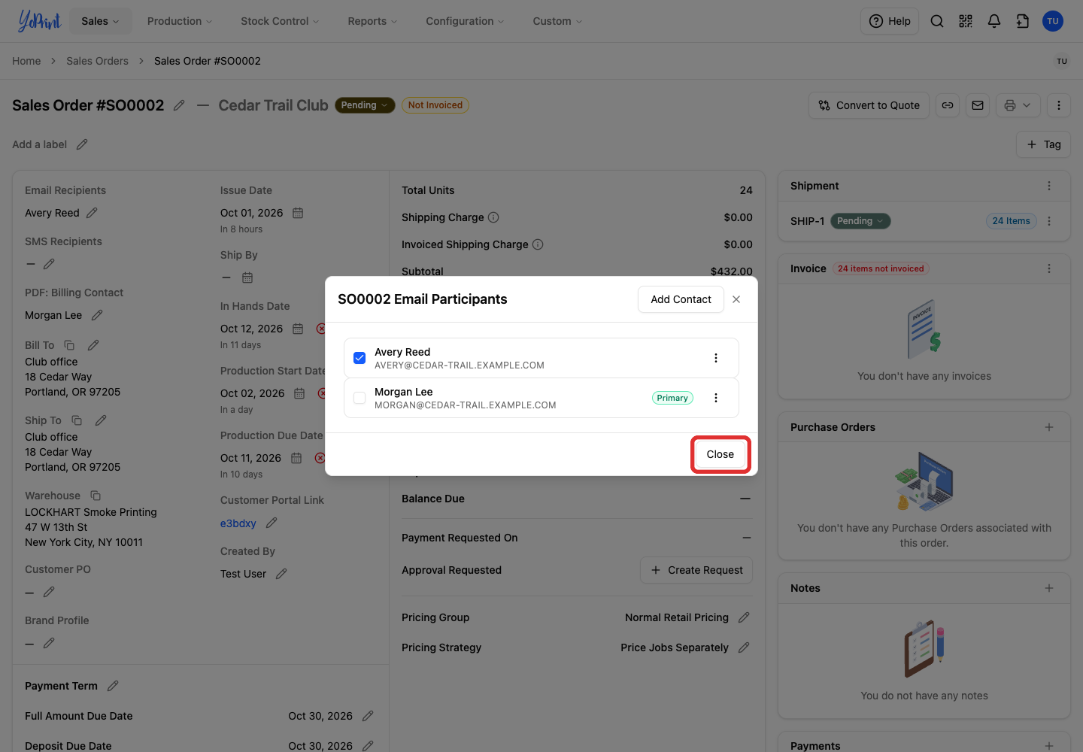Go to Home breadcrumb
This screenshot has height=752, width=1083.
click(x=26, y=61)
